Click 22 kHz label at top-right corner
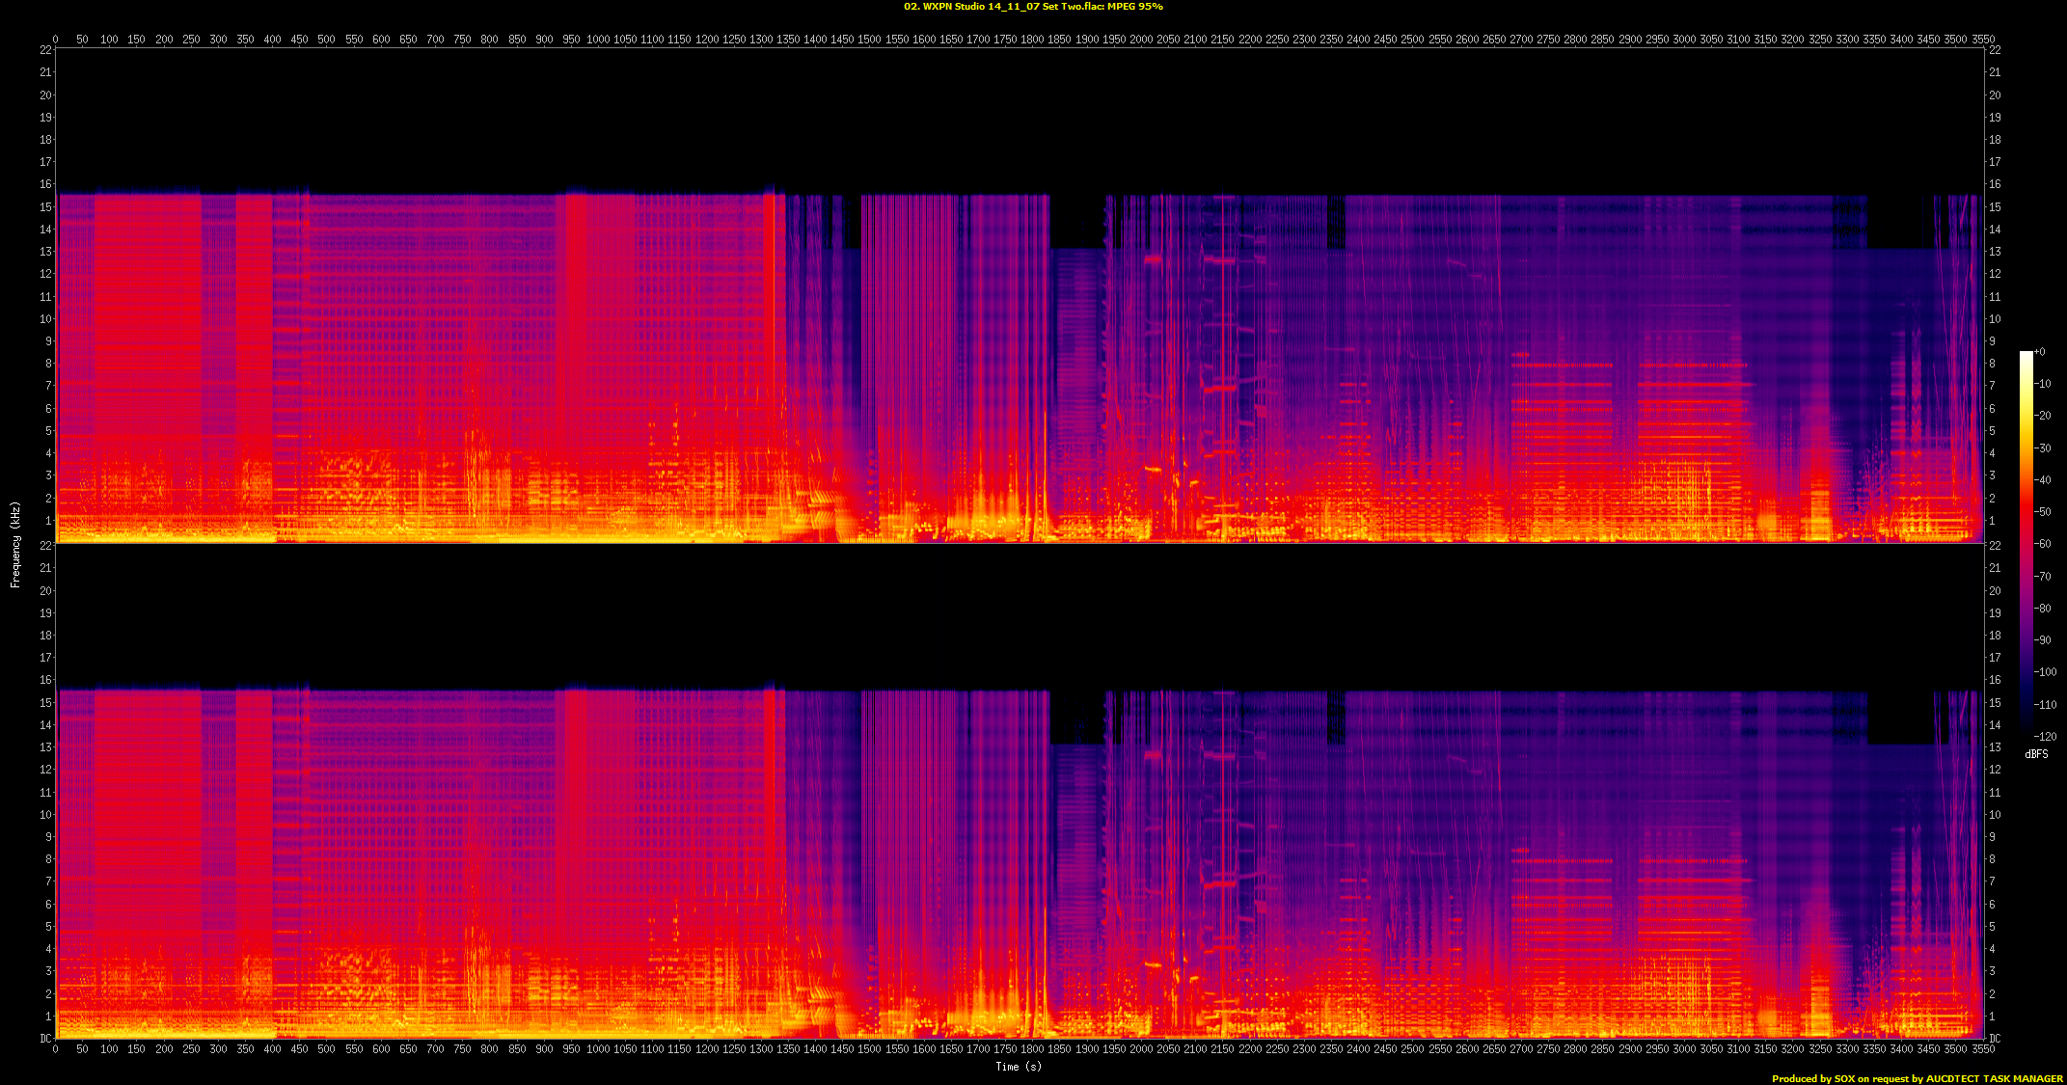Screen dimensions: 2067x1085 1994,50
